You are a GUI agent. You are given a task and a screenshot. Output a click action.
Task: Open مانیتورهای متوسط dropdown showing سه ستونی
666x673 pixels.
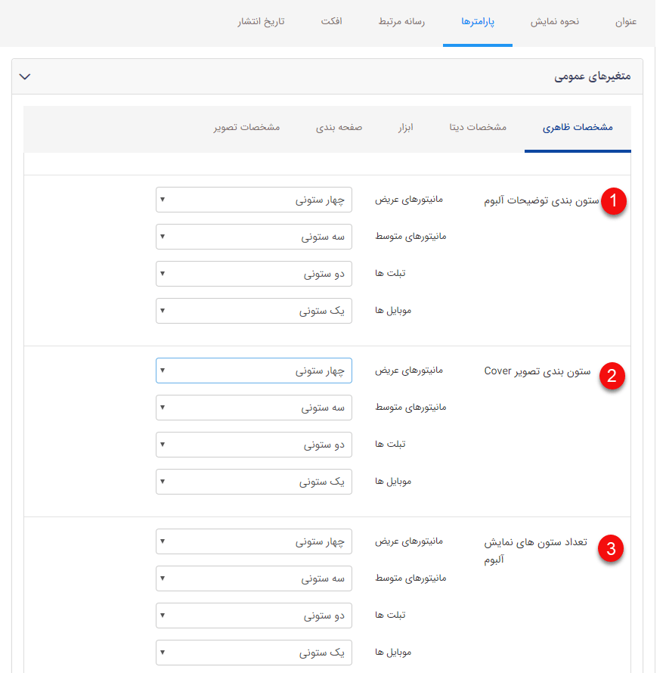point(253,236)
